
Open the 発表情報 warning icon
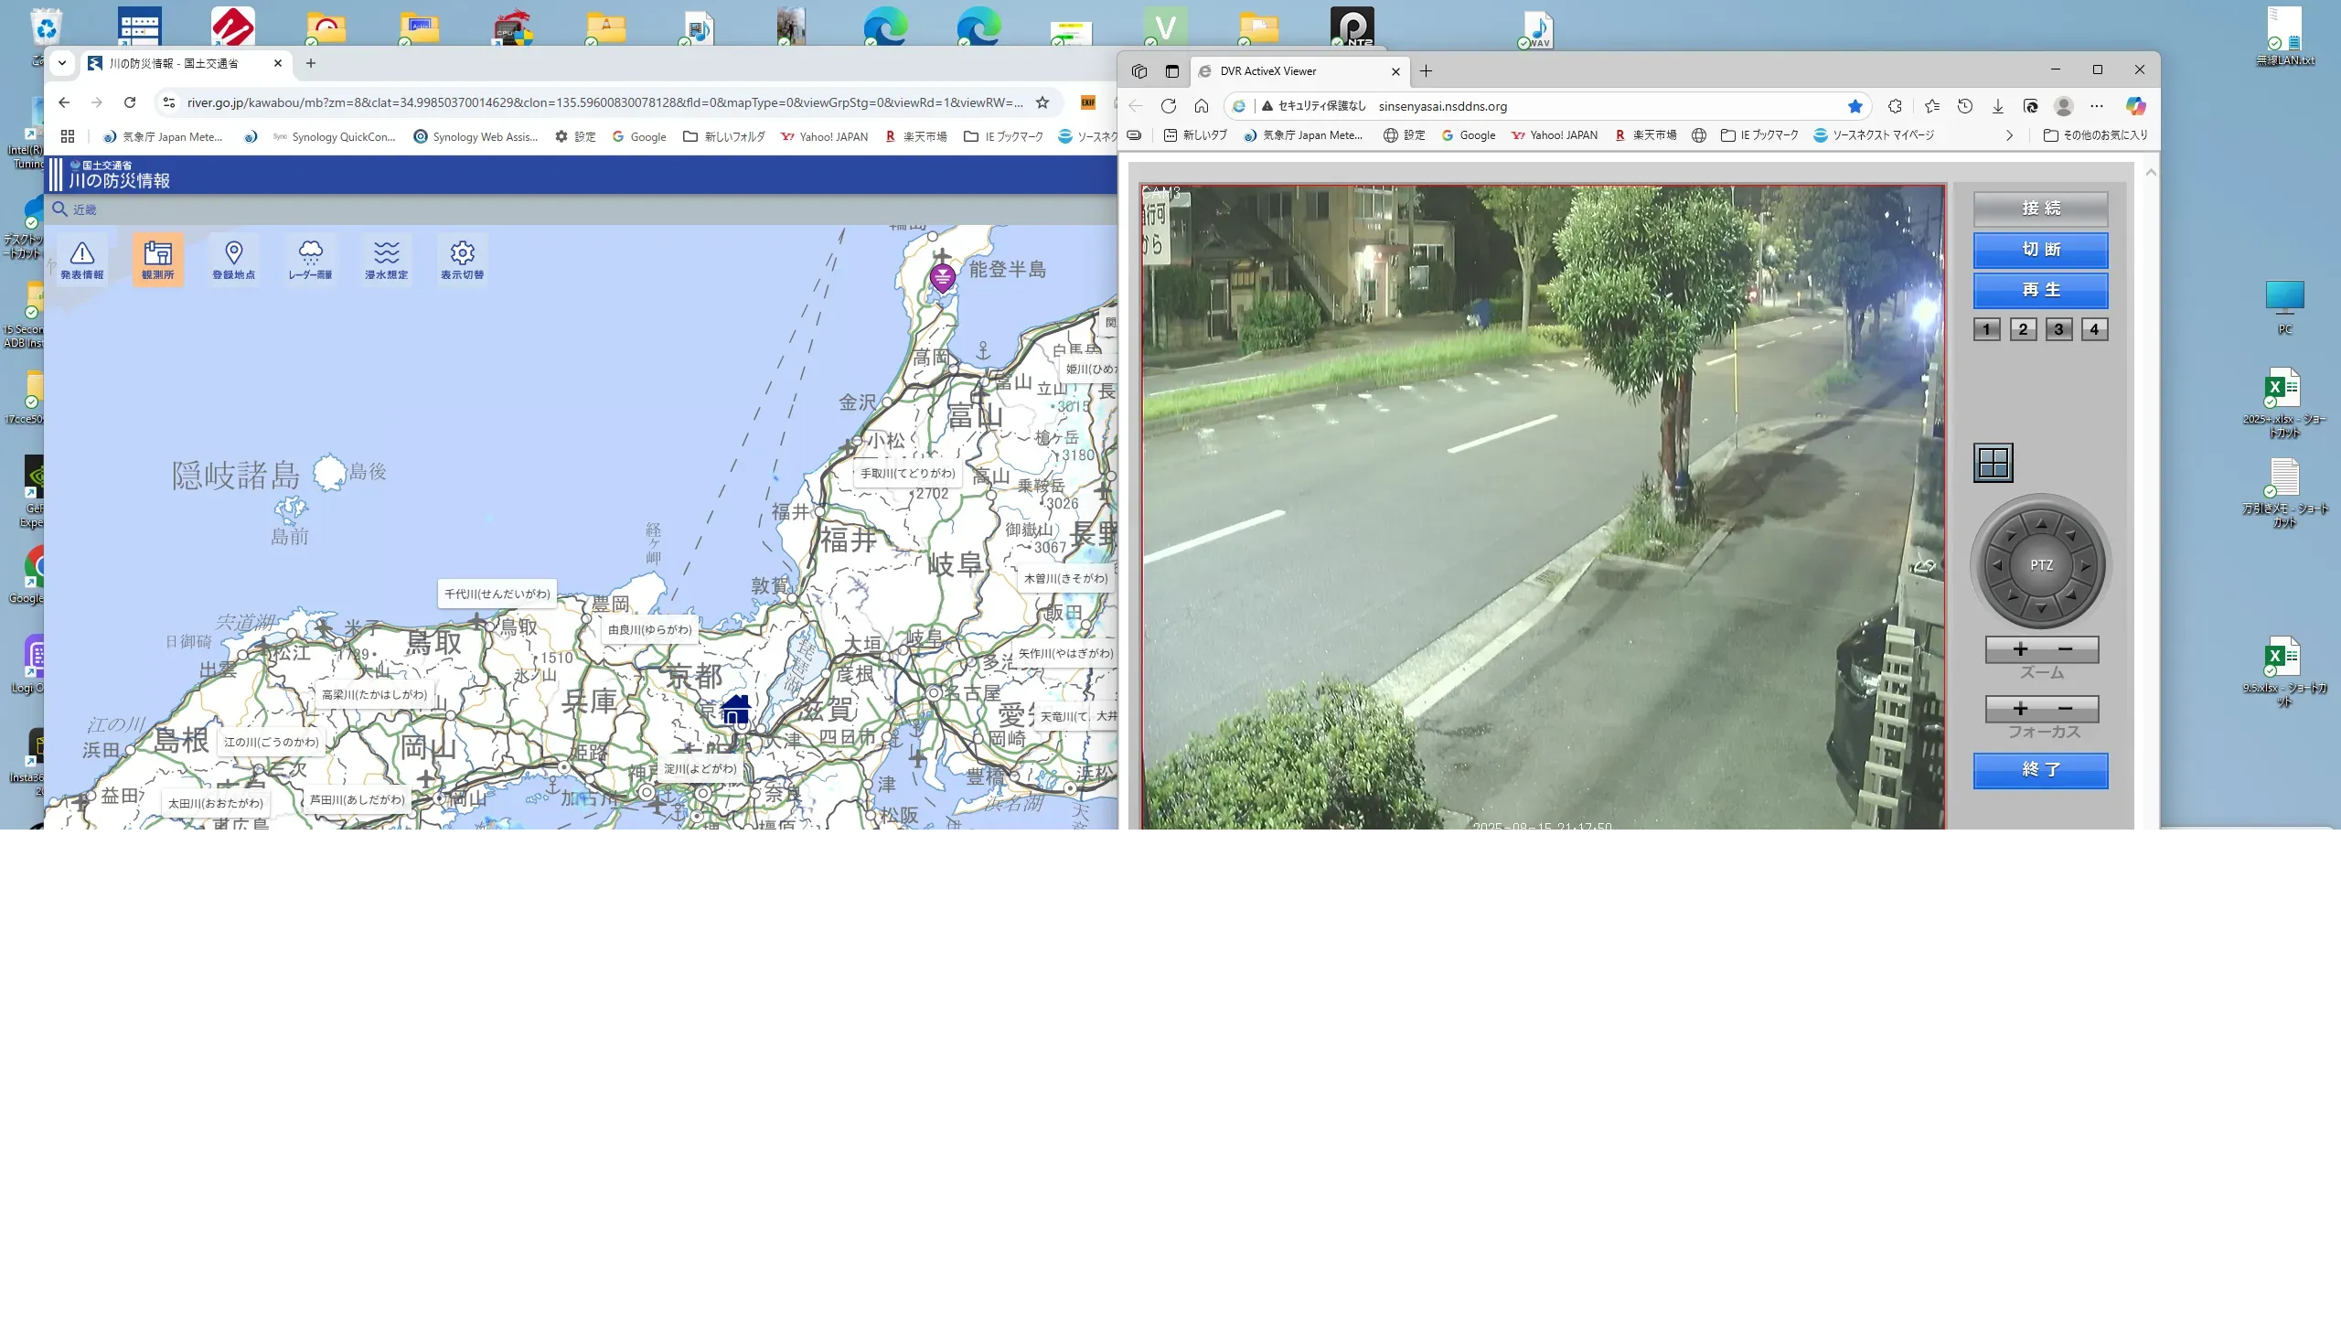(x=81, y=260)
